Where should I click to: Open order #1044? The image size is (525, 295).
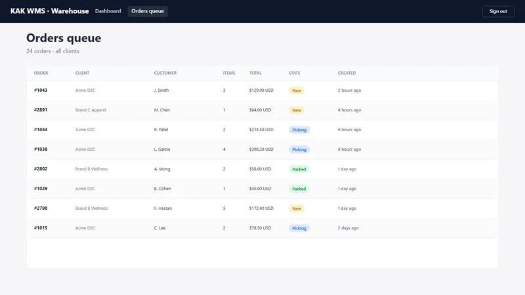41,130
